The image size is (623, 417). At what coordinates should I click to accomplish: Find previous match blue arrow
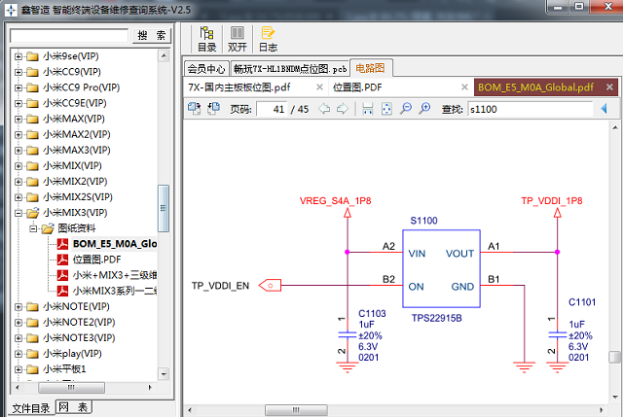click(604, 108)
